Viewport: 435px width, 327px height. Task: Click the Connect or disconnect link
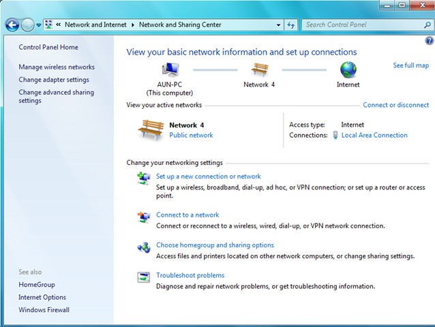pos(396,105)
